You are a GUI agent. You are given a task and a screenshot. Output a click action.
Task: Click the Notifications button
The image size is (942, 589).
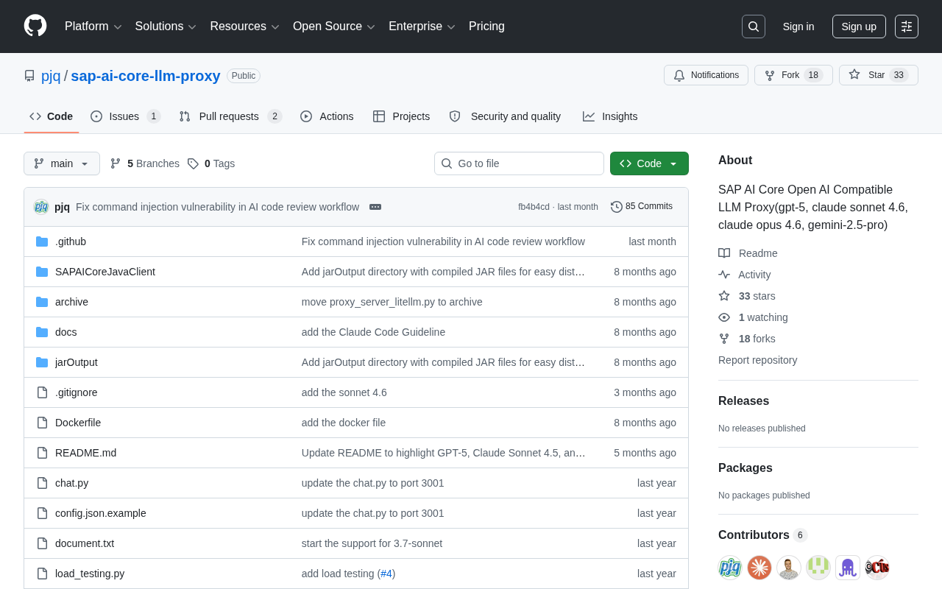tap(706, 75)
